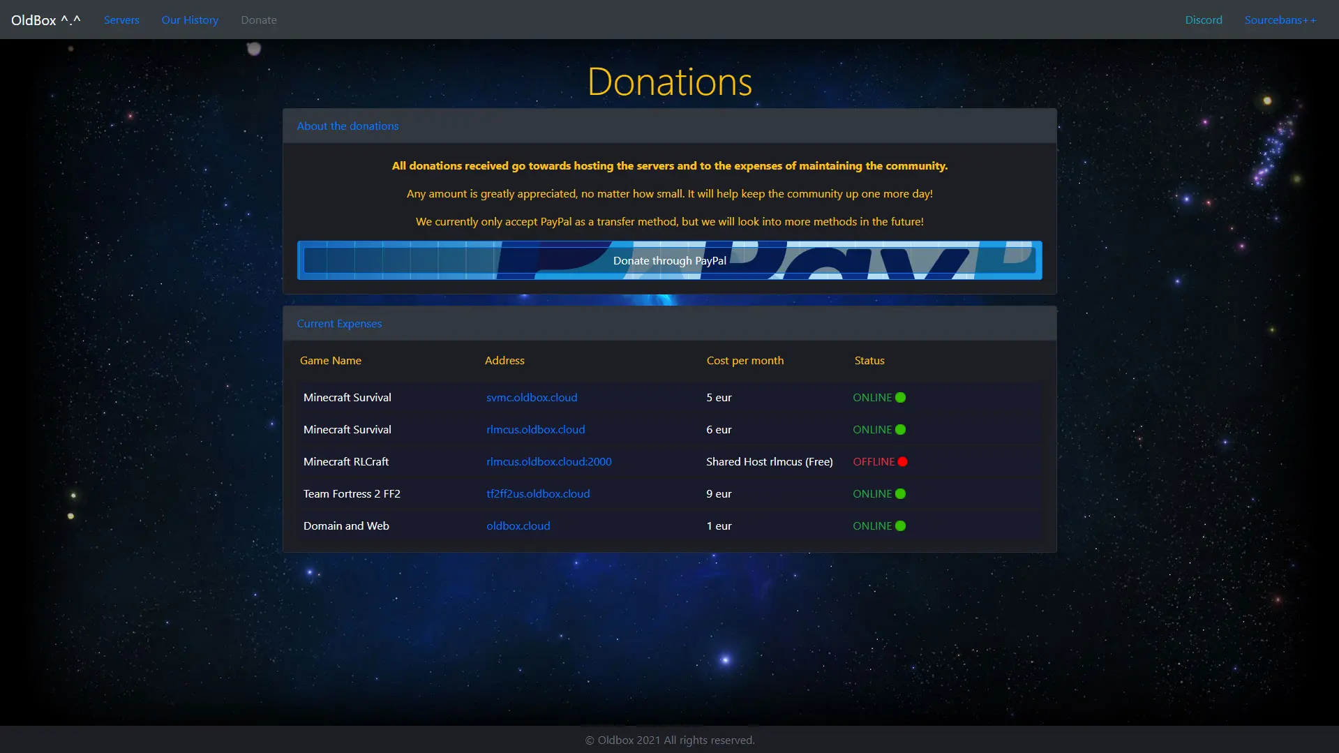Click the Cost per month column header
The height and width of the screenshot is (753, 1339).
745,361
